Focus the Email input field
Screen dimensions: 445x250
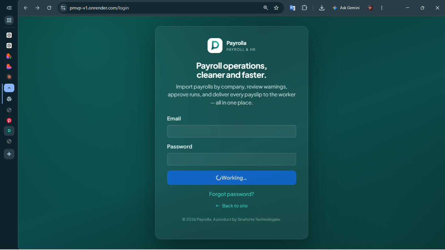(232, 131)
